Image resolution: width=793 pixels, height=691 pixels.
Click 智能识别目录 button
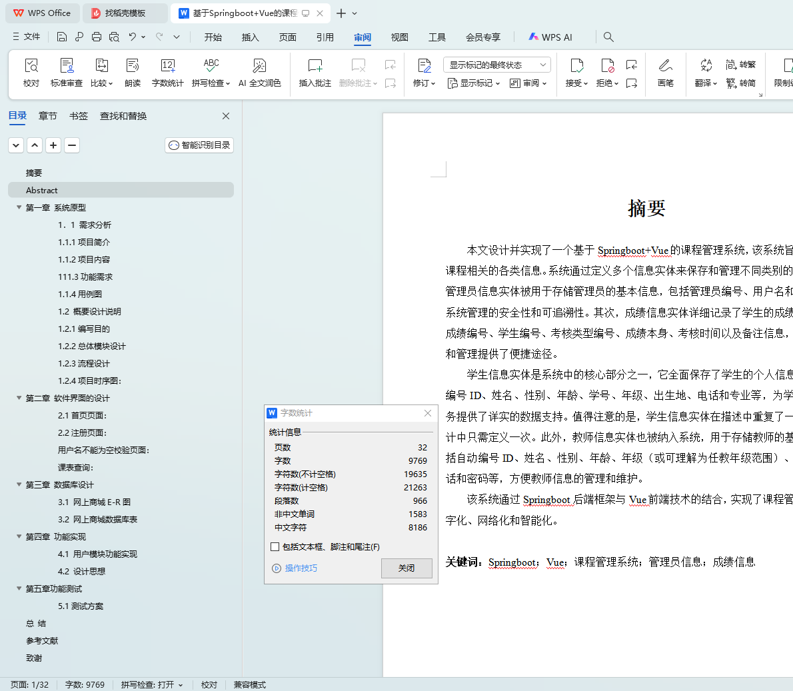(199, 145)
